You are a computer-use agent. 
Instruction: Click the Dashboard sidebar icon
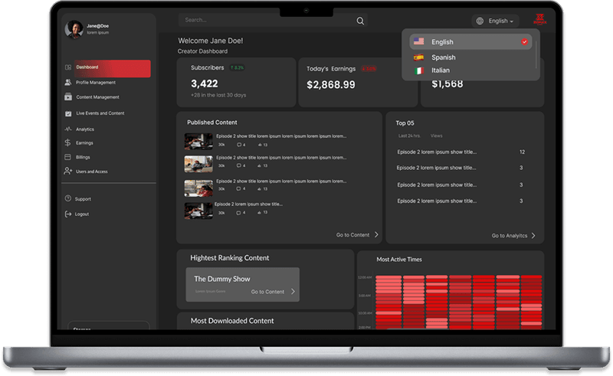68,67
